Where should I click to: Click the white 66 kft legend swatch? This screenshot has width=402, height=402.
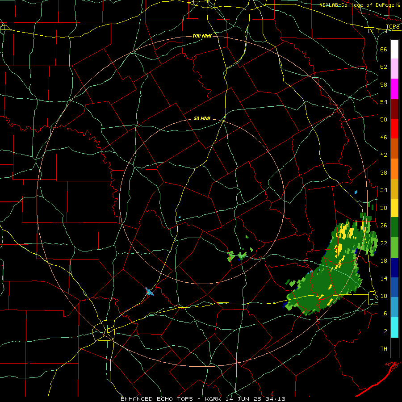tap(394, 49)
